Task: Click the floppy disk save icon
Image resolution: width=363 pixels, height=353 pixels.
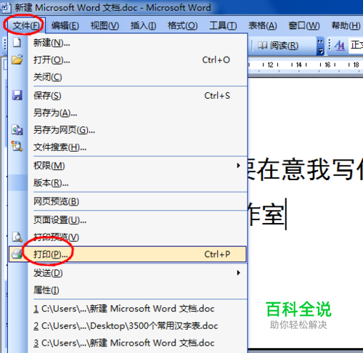Action: point(17,95)
